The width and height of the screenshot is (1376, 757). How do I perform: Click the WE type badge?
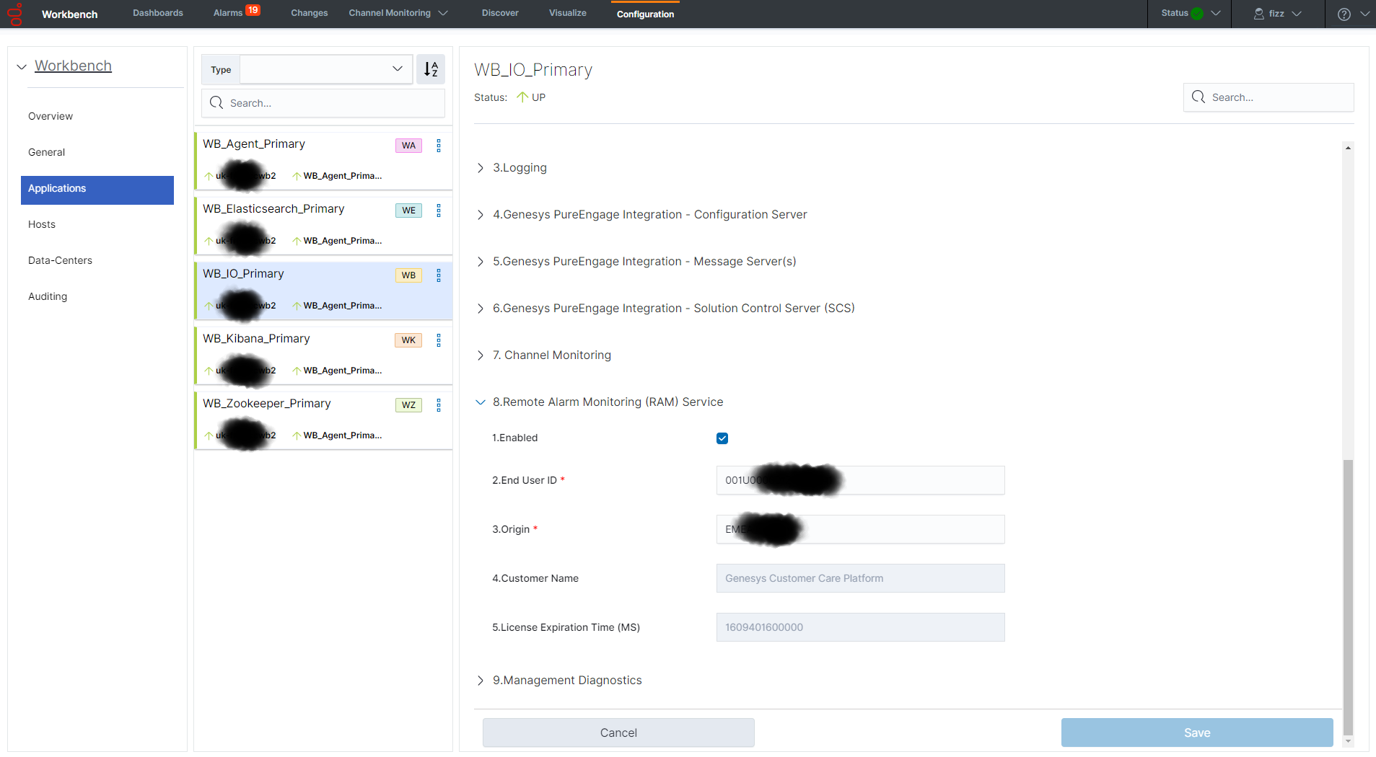coord(408,211)
